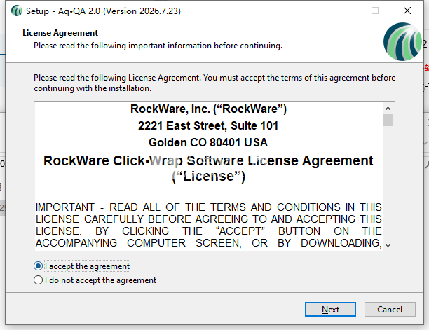
Task: Click the "I accept the agreement" label text
Action: point(88,266)
